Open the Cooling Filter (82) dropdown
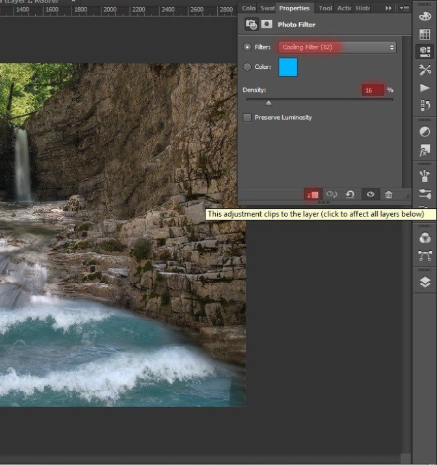The image size is (437, 465). pyautogui.click(x=337, y=47)
